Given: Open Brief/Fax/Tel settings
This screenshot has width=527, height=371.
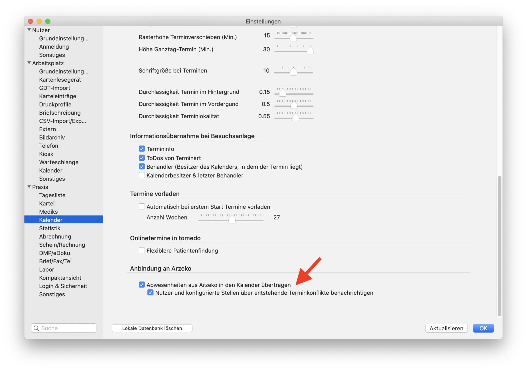Looking at the screenshot, I should (55, 261).
